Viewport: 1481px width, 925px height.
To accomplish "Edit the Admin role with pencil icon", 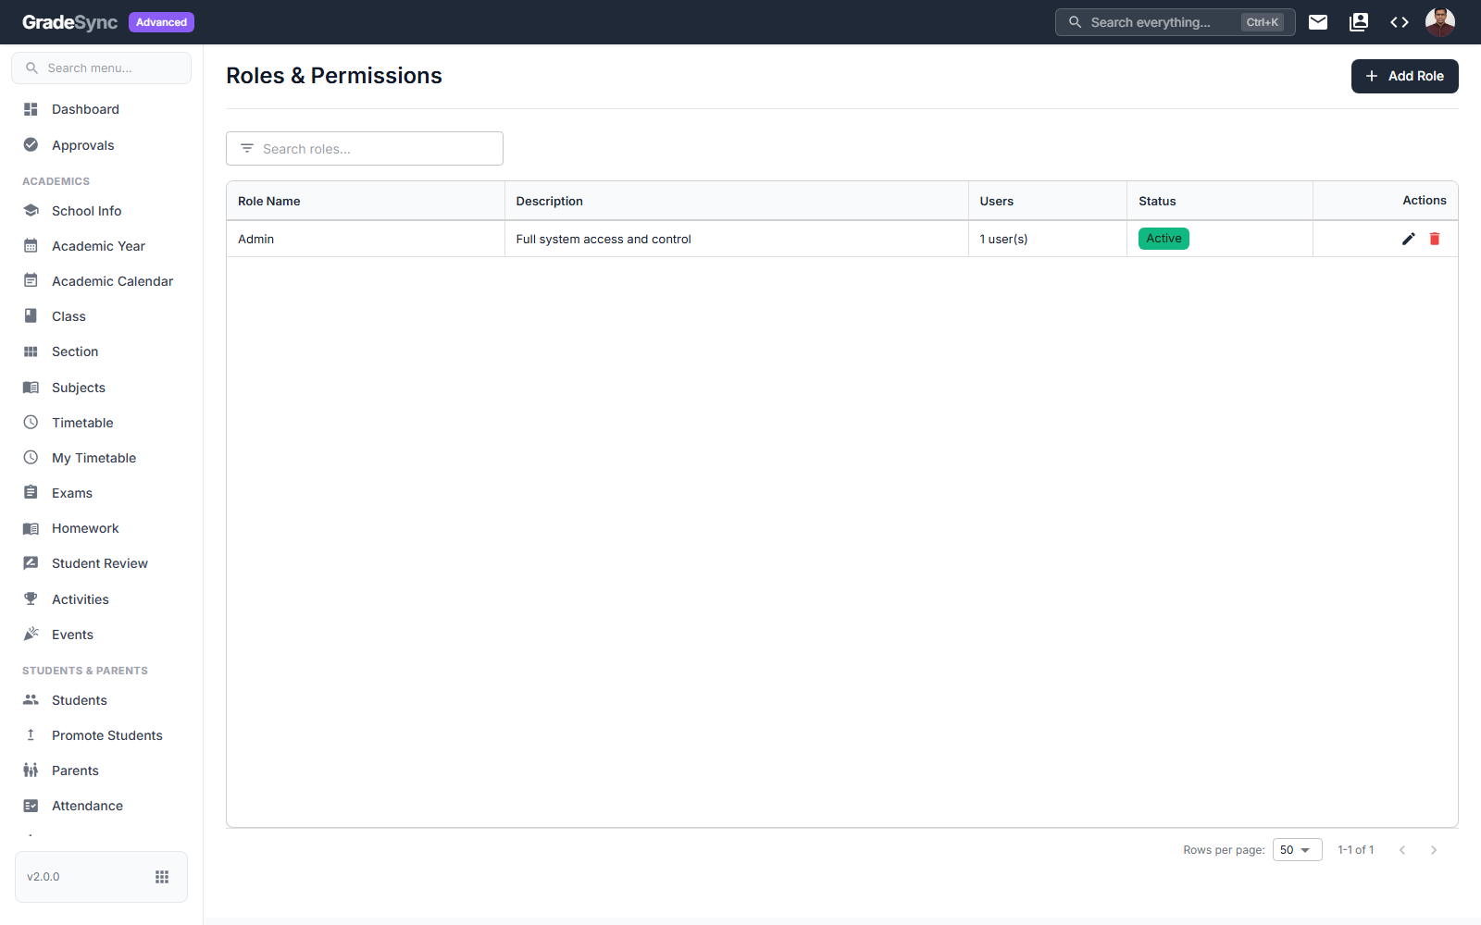I will [1409, 239].
